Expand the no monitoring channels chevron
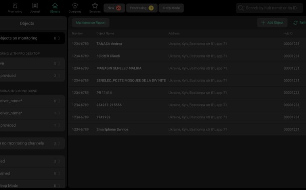Screen dimensions: 306x190 click(x=59, y=143)
